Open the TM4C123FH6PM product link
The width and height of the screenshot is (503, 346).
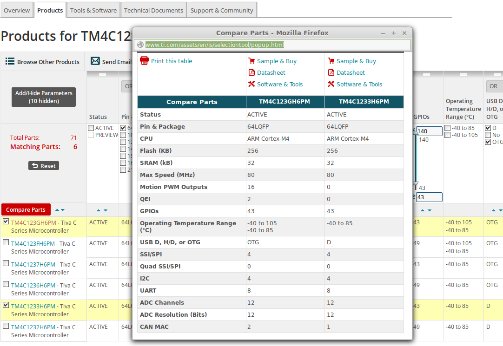pyautogui.click(x=33, y=243)
